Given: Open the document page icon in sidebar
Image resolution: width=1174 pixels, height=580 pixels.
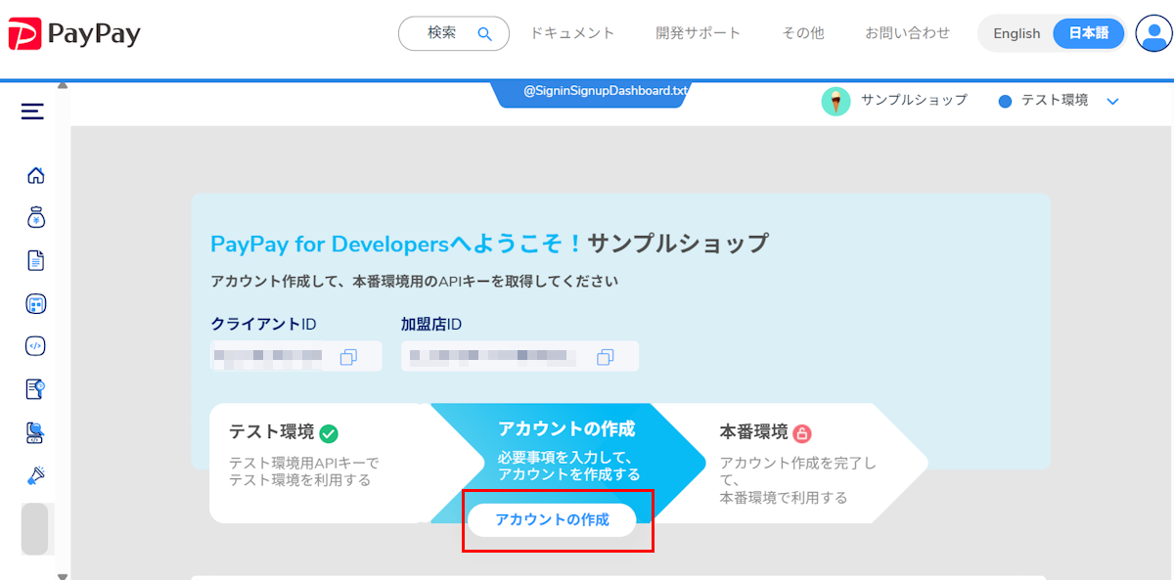Looking at the screenshot, I should [35, 260].
